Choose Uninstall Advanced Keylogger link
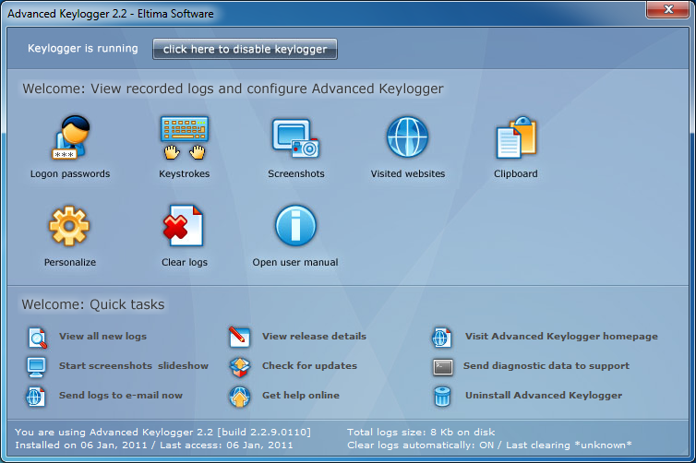 544,395
